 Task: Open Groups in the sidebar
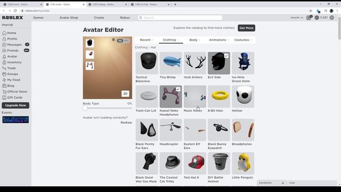(10, 74)
